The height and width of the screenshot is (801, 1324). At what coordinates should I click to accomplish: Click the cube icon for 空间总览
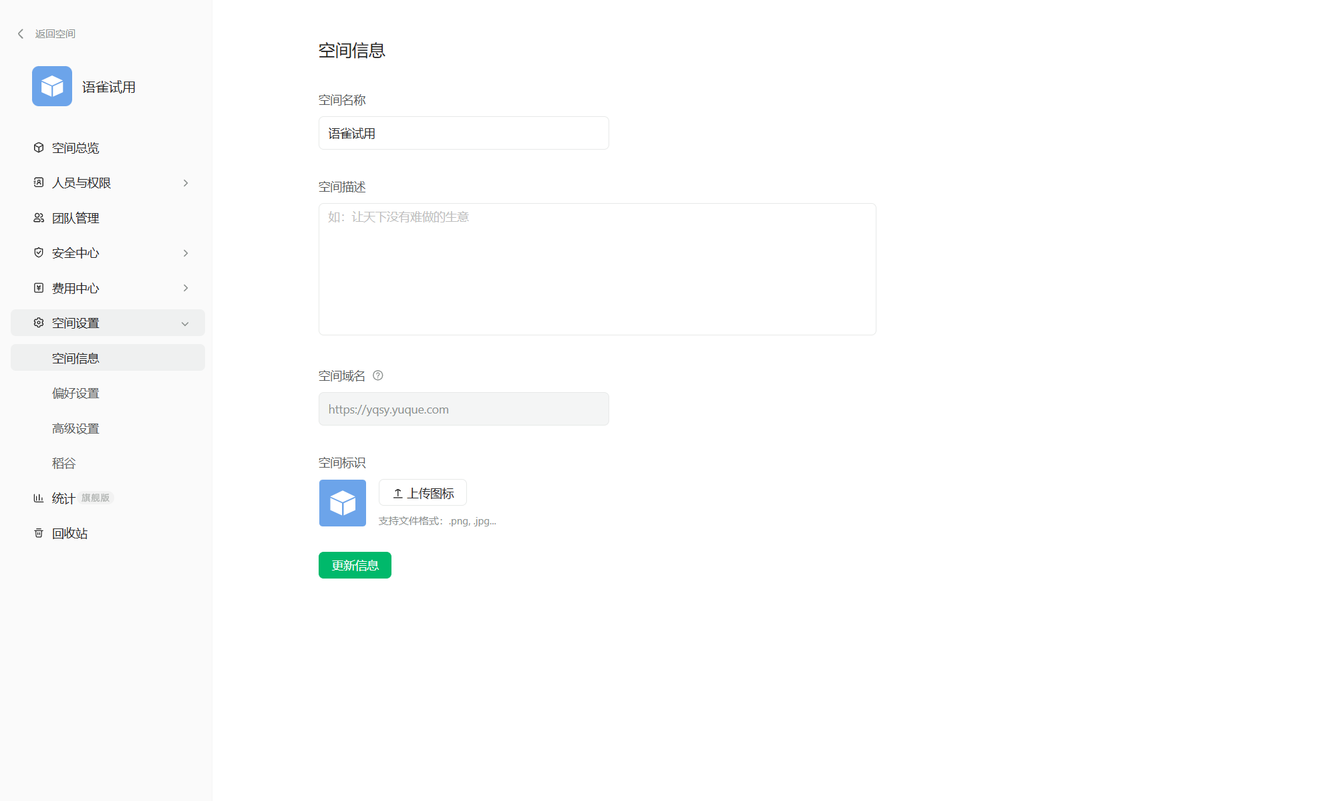click(39, 148)
